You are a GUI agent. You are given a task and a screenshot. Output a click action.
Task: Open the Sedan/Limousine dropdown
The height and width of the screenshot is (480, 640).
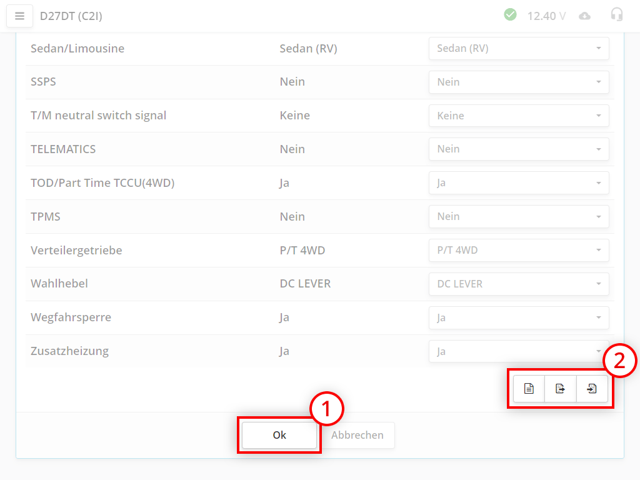point(519,48)
